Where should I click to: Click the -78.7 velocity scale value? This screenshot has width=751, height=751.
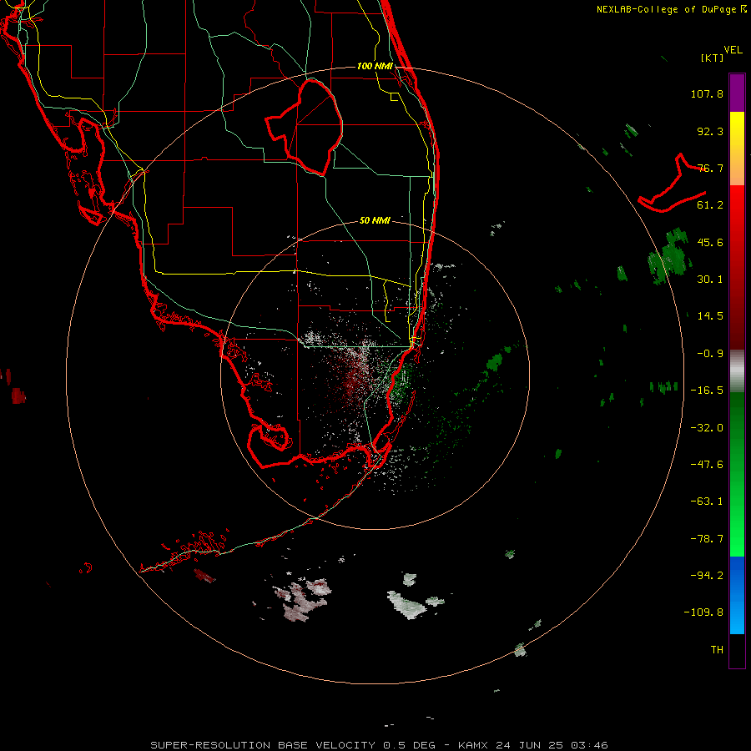[707, 539]
